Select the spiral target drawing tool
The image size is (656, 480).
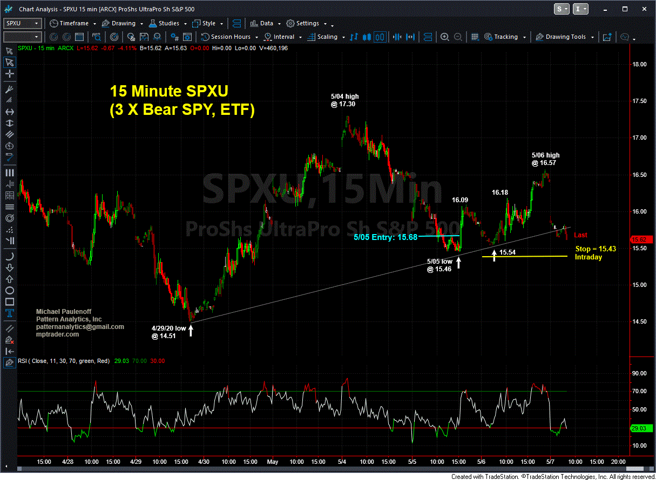(9, 218)
